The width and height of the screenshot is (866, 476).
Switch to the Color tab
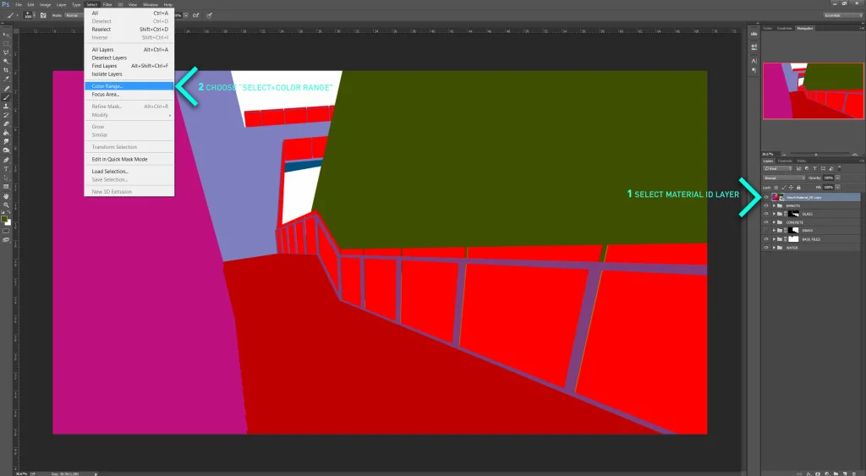(768, 28)
